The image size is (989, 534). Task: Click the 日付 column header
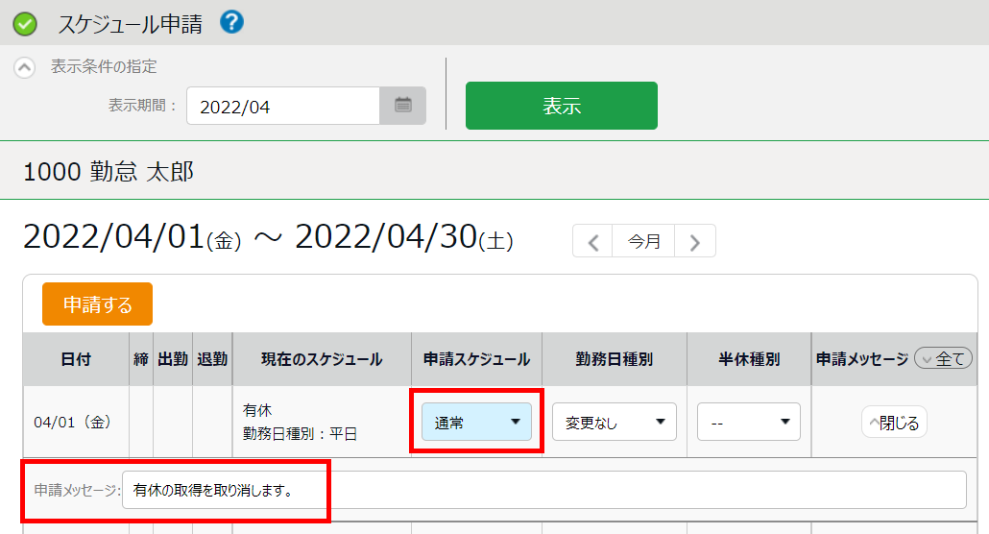[75, 359]
